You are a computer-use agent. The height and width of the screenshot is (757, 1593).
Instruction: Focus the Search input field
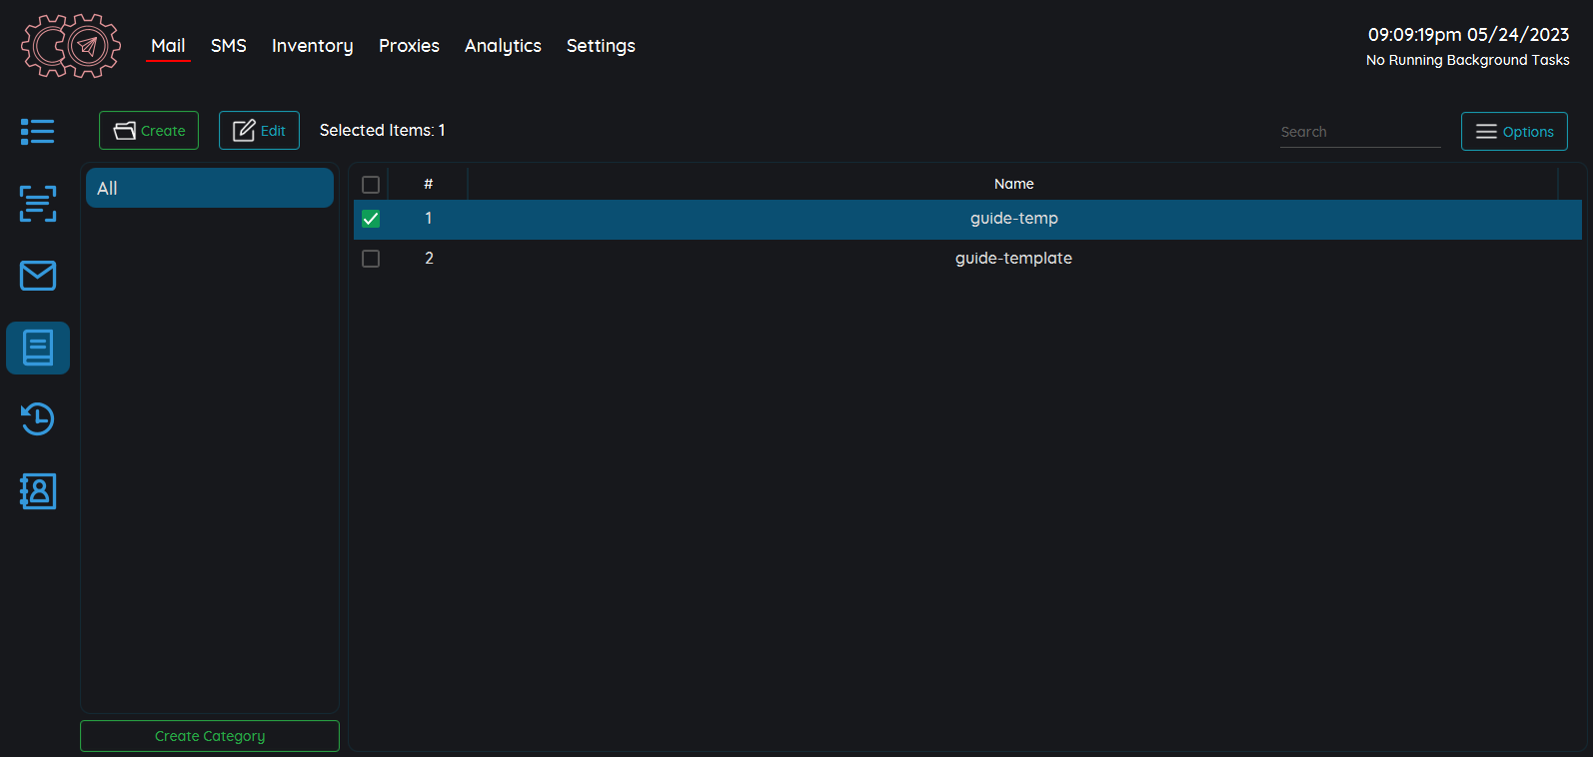pos(1360,132)
